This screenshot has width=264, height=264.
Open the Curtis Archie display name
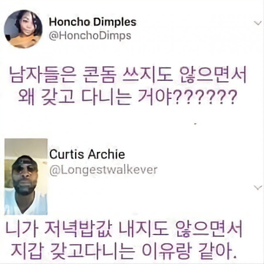tap(87, 154)
